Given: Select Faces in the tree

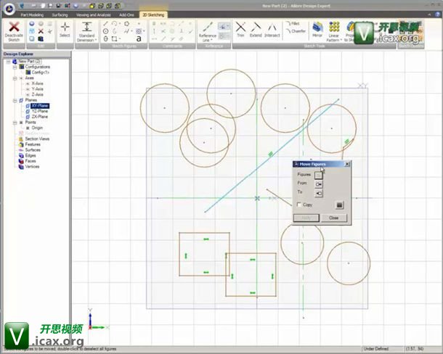Looking at the screenshot, I should 31,161.
